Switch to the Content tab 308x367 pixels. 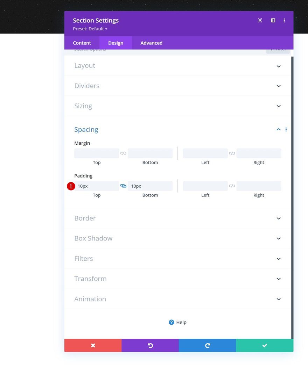(82, 43)
